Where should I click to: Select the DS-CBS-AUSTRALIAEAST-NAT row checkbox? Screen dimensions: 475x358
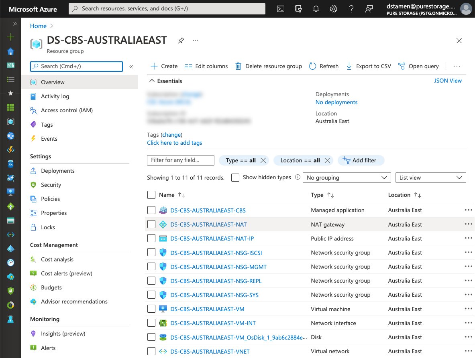pos(151,224)
